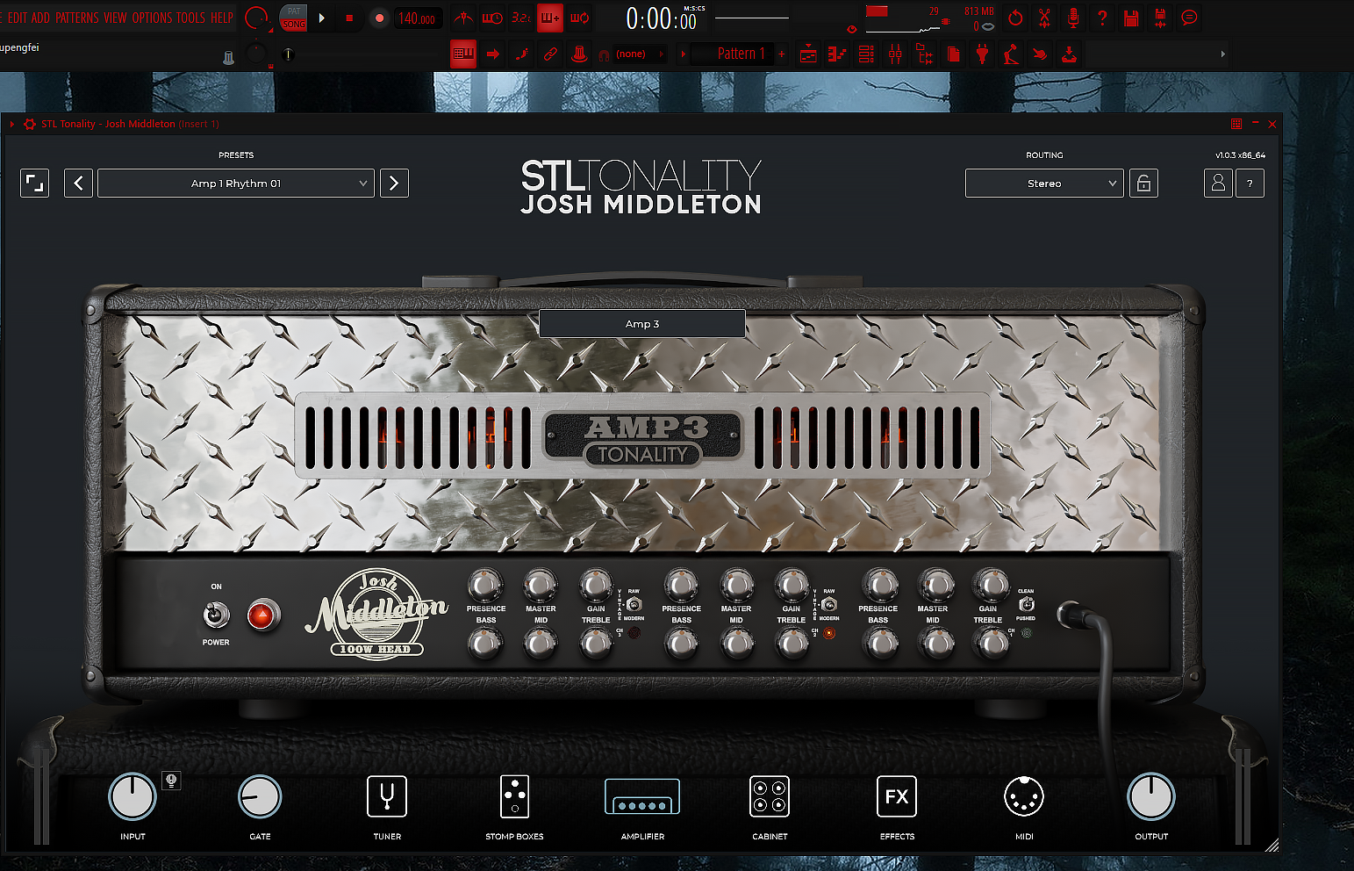Expand the pattern options arrow left of Pattern 1
This screenshot has width=1354, height=871.
(x=684, y=54)
